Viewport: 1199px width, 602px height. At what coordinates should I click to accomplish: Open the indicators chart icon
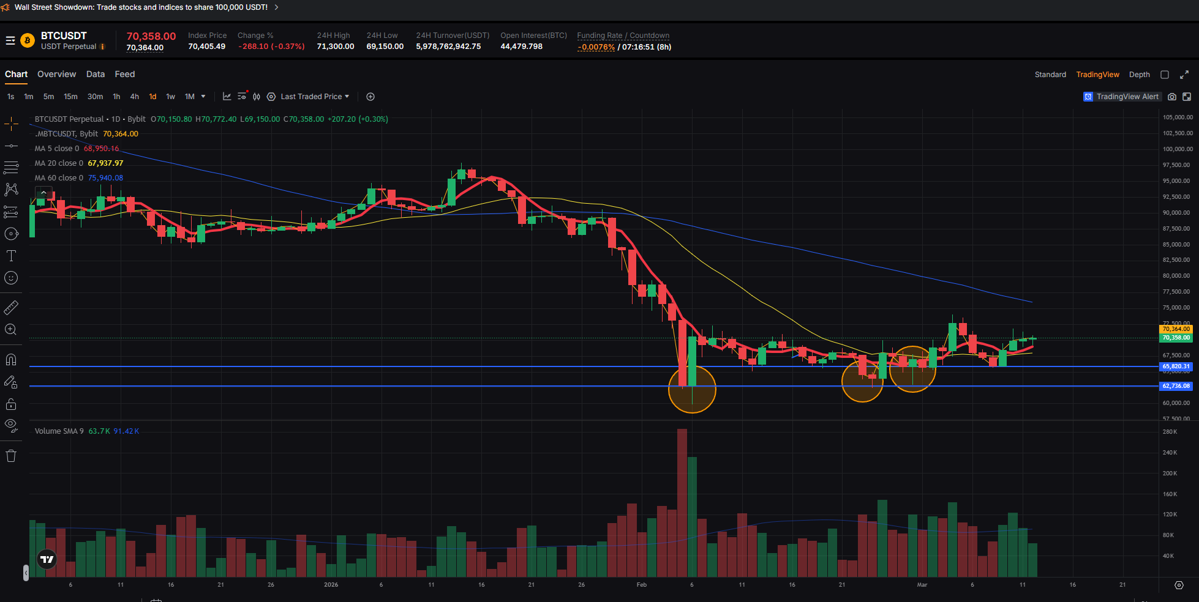pos(227,97)
